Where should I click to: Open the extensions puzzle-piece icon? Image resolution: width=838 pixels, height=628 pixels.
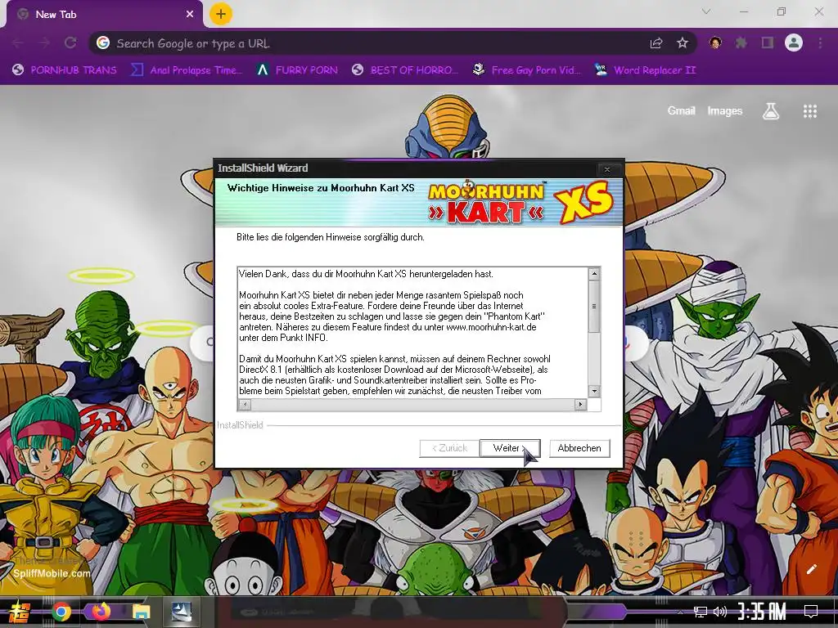(x=741, y=43)
